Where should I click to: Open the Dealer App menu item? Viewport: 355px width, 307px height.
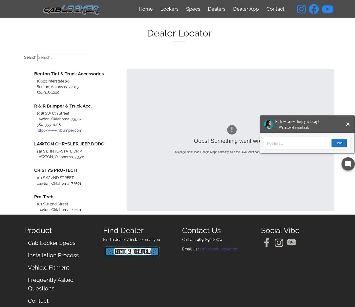pos(246,9)
